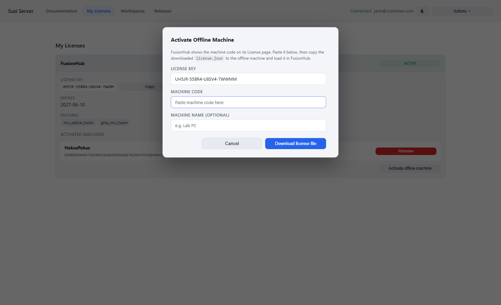This screenshot has height=305, width=501.
Task: Toggle the dark/light theme icon
Action: 422,11
